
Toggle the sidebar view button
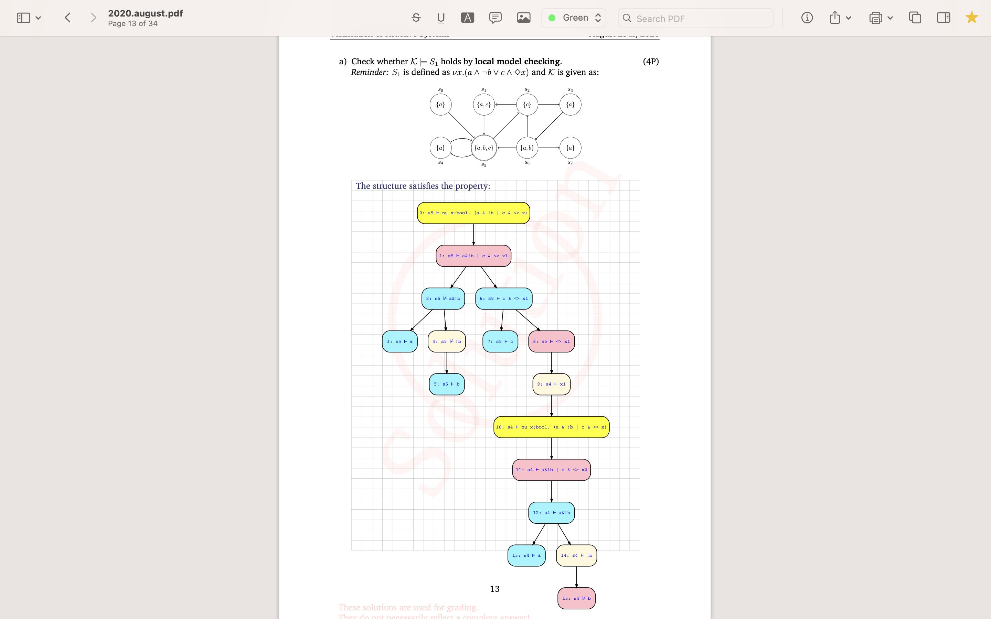point(23,18)
